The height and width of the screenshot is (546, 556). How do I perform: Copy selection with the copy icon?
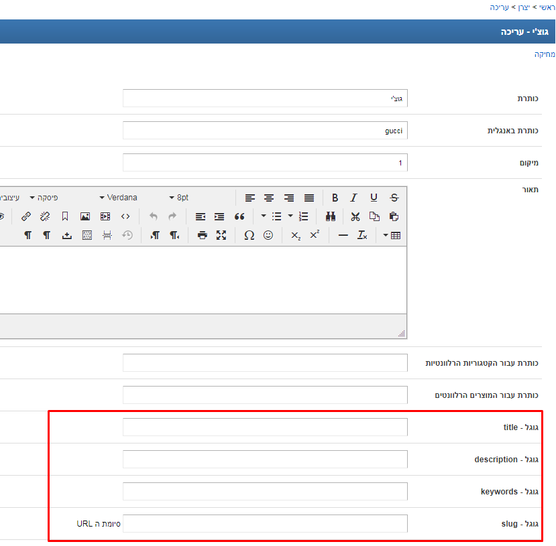coord(374,216)
